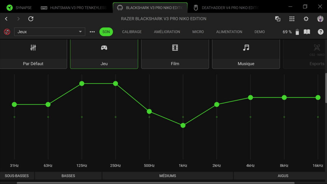Open the help question mark icon
This screenshot has width=327, height=184.
click(321, 32)
